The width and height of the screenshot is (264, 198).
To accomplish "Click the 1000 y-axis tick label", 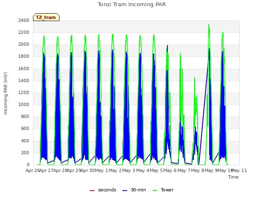I will [24, 104].
